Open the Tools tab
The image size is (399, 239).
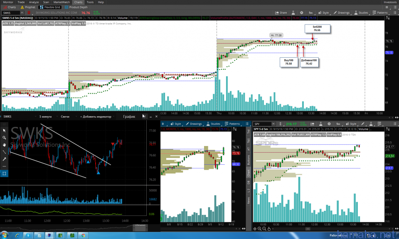[90, 2]
